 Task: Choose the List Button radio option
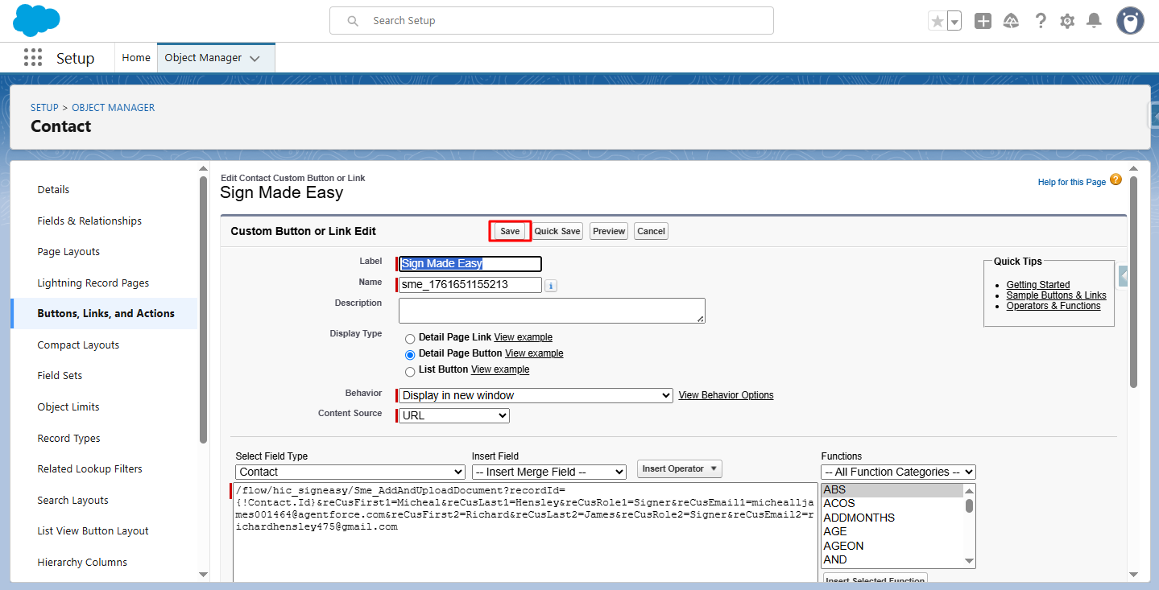[x=410, y=370]
